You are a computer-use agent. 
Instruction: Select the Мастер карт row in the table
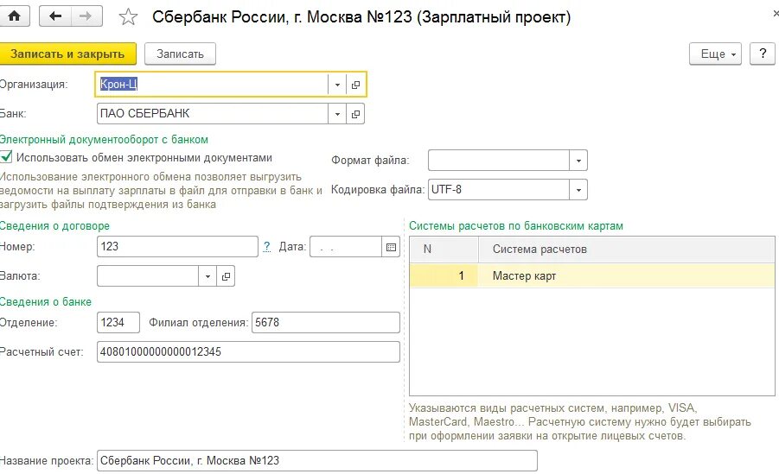pyautogui.click(x=592, y=275)
